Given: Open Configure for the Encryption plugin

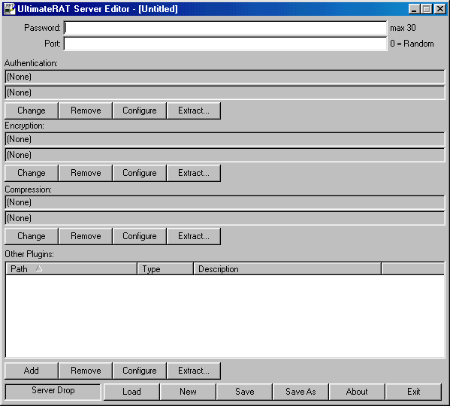Looking at the screenshot, I should (140, 173).
